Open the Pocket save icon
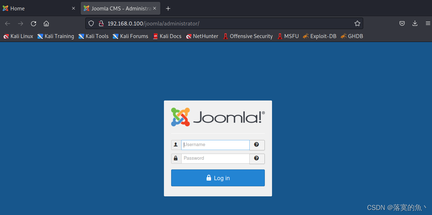Screen dimensions: 432x215 402,24
